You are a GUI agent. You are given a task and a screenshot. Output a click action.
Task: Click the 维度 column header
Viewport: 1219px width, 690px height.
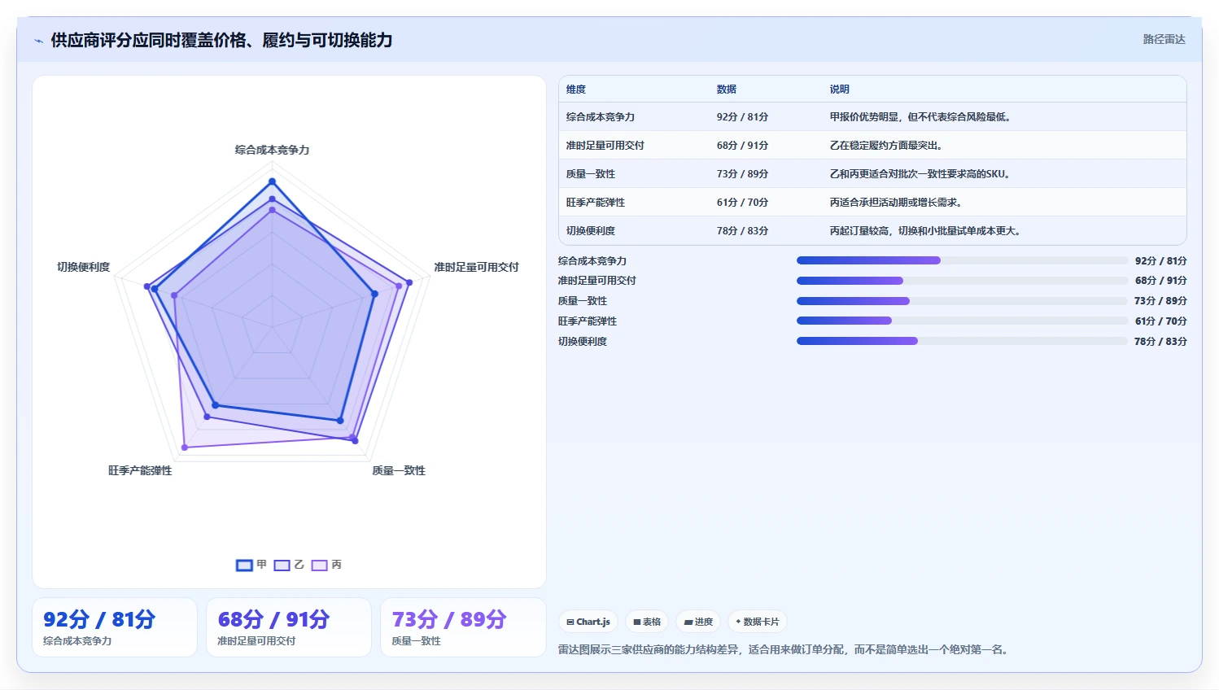[x=576, y=90]
